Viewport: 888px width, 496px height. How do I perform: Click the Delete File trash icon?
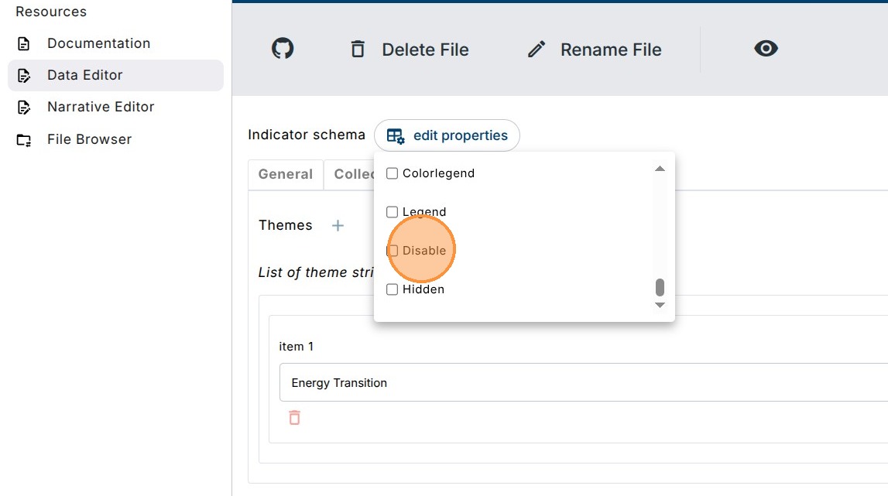pos(358,50)
